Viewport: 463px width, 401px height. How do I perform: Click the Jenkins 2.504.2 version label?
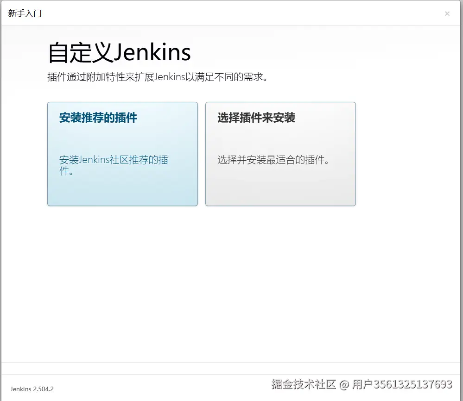[31, 389]
